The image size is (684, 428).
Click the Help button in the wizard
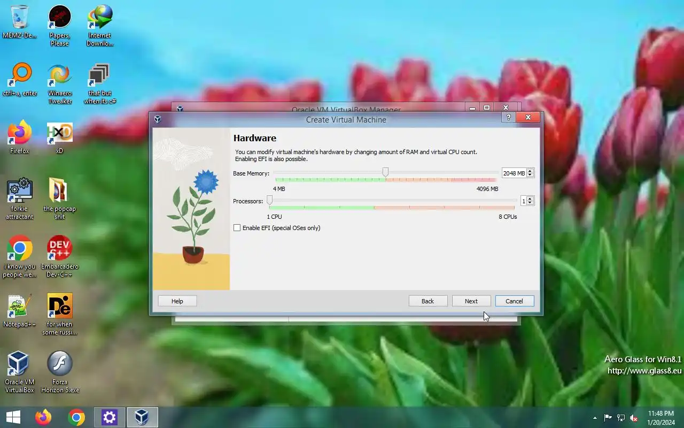pos(177,301)
